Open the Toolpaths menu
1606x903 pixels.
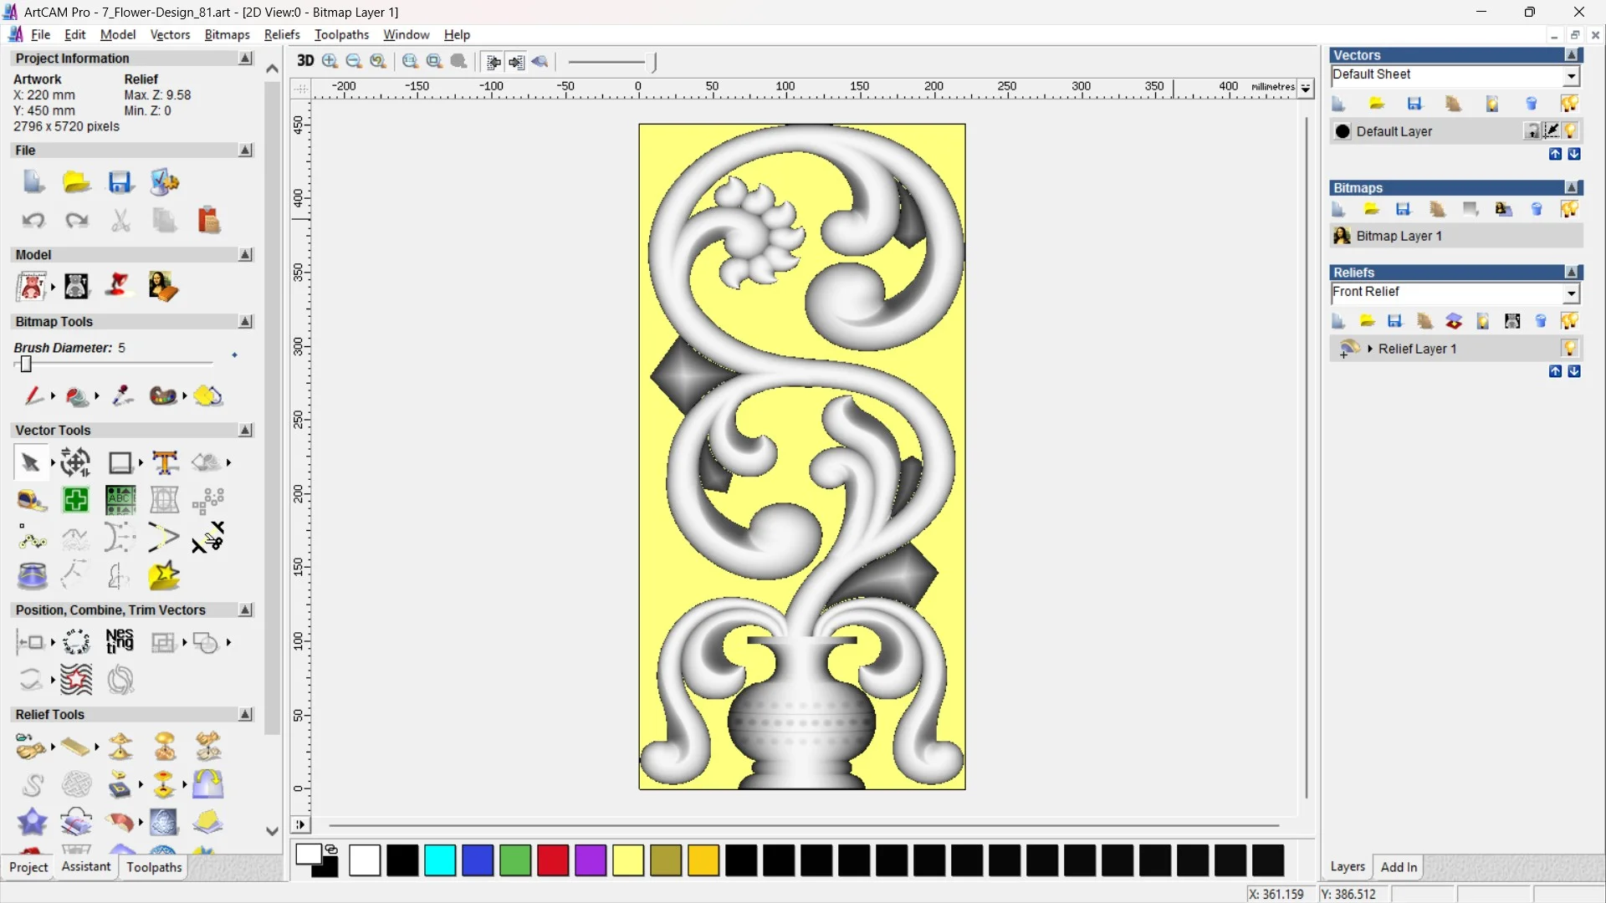[341, 34]
